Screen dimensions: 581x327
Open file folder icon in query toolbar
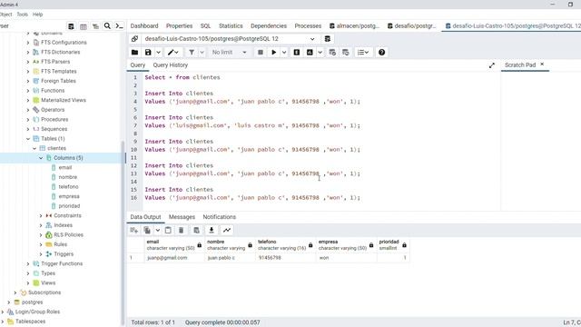click(x=135, y=53)
